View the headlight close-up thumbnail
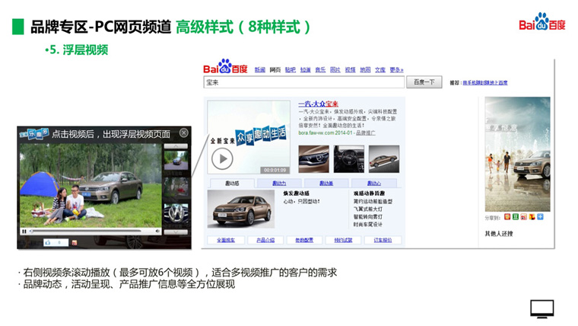 (313, 158)
